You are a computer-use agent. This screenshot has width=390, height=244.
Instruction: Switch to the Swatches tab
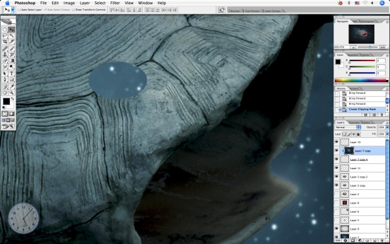click(x=353, y=55)
